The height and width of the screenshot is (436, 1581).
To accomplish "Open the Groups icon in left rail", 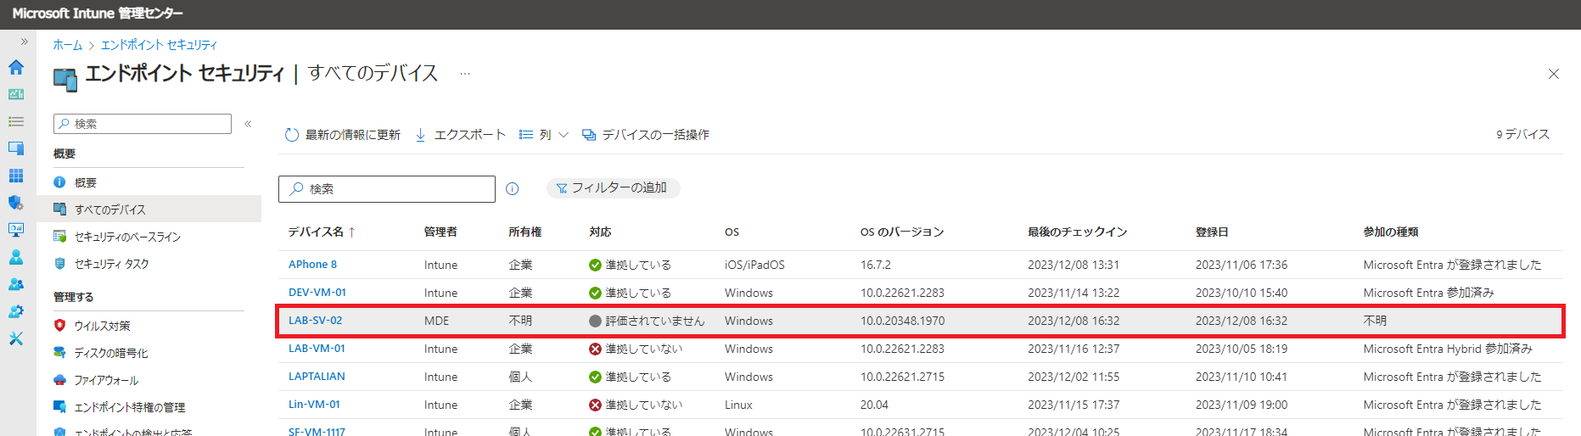I will tap(16, 284).
